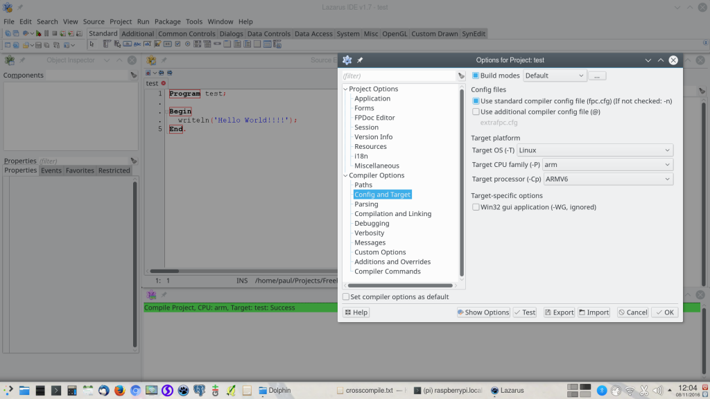Viewport: 710px width, 399px height.
Task: Pick the TMainMenu component icon in palette
Action: pos(107,44)
